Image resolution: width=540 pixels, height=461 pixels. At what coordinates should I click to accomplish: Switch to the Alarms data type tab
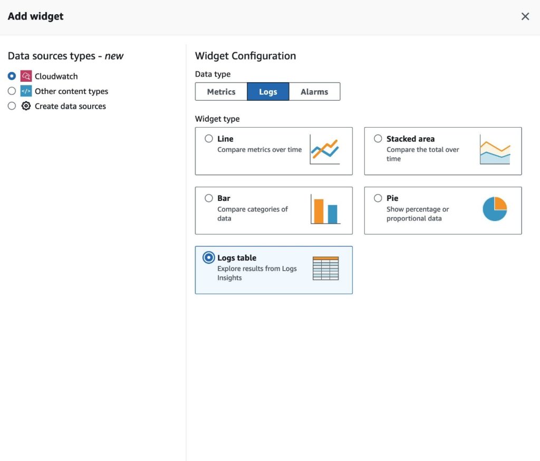pyautogui.click(x=314, y=92)
